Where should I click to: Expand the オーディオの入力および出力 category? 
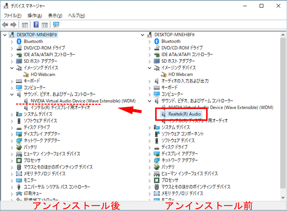tap(150, 81)
